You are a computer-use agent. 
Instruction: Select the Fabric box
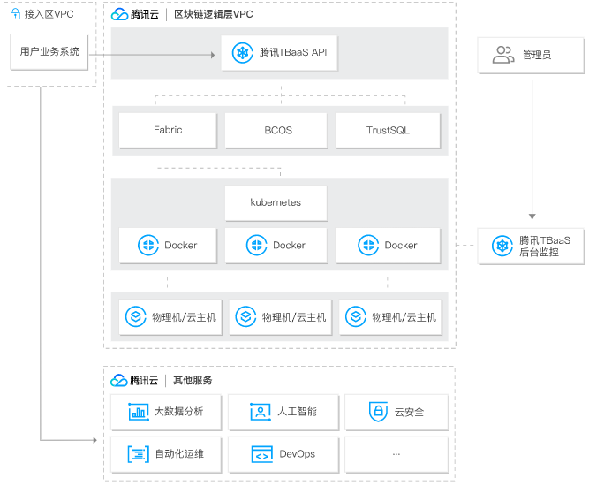coord(168,131)
